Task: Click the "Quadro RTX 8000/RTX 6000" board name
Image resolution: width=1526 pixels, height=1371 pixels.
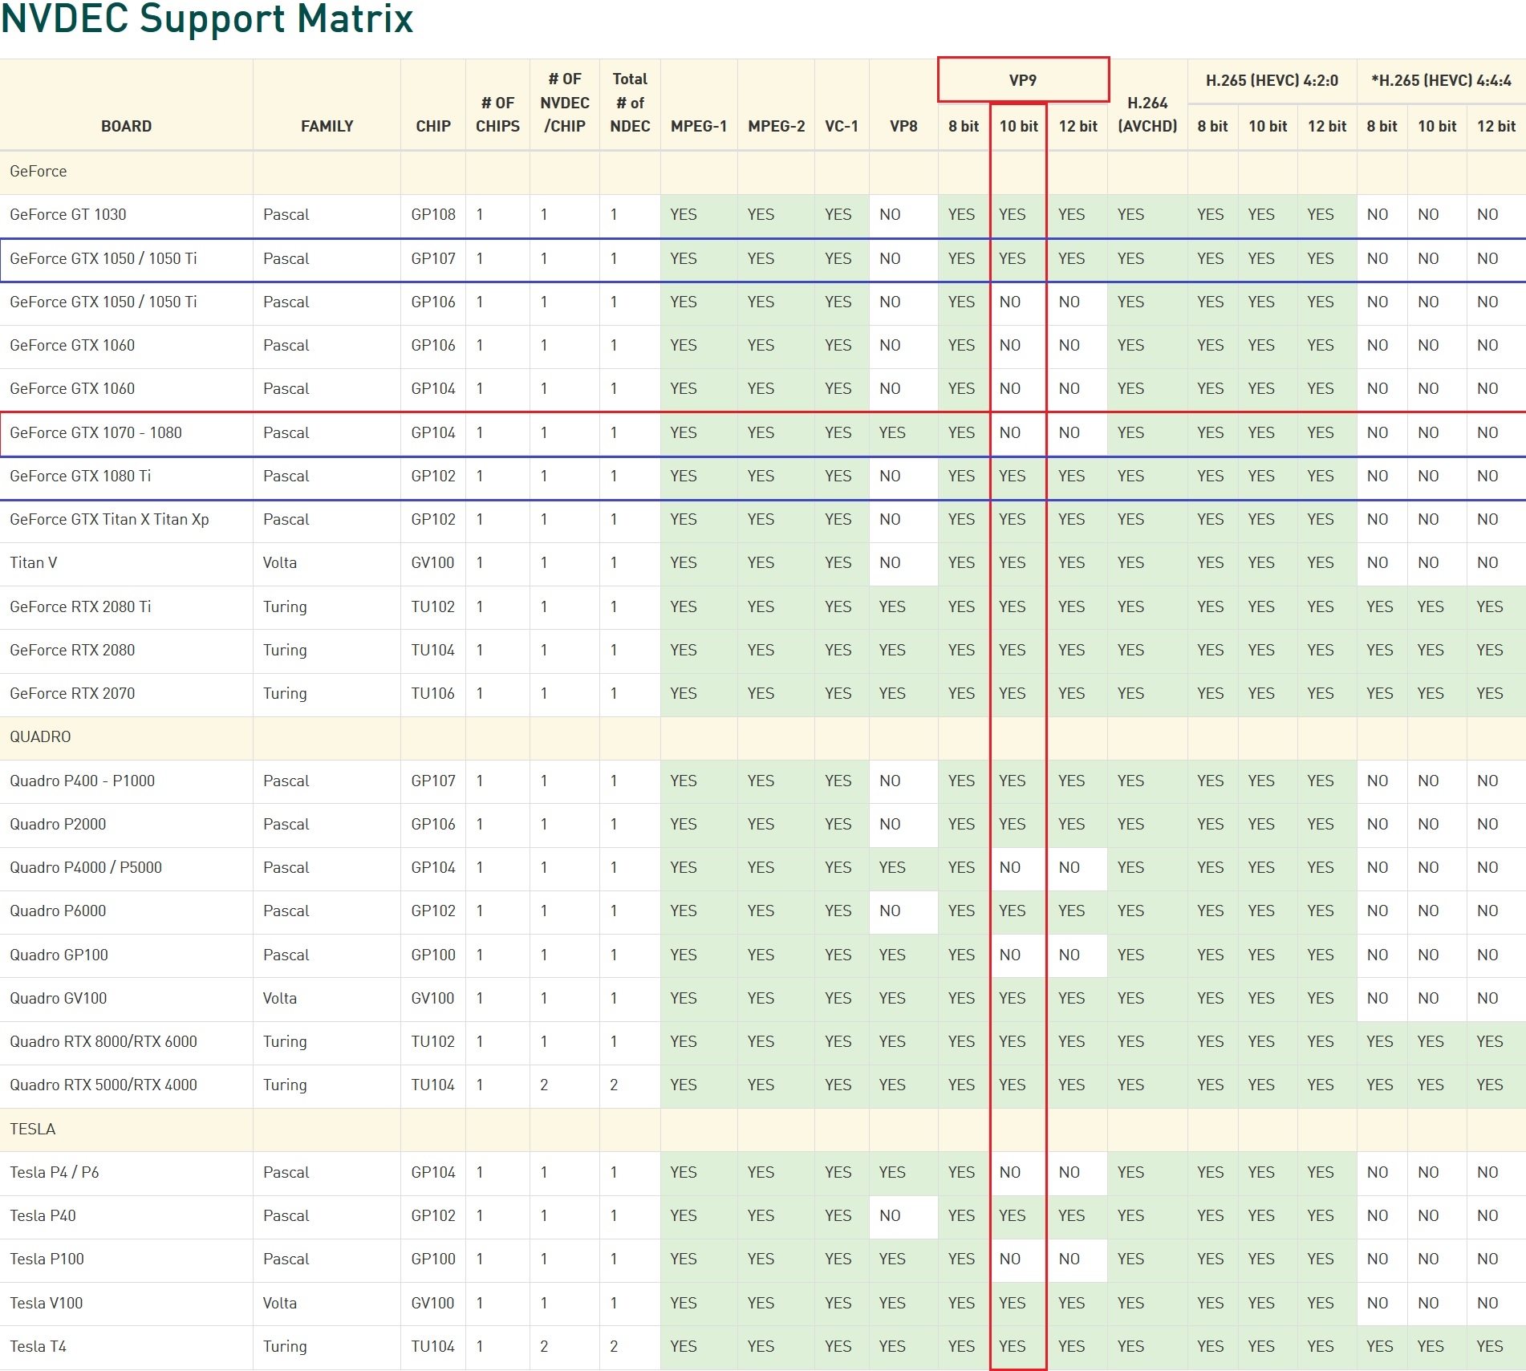Action: (103, 1041)
